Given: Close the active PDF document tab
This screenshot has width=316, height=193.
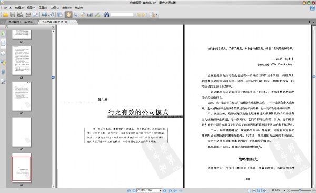Looking at the screenshot, I should 75,22.
